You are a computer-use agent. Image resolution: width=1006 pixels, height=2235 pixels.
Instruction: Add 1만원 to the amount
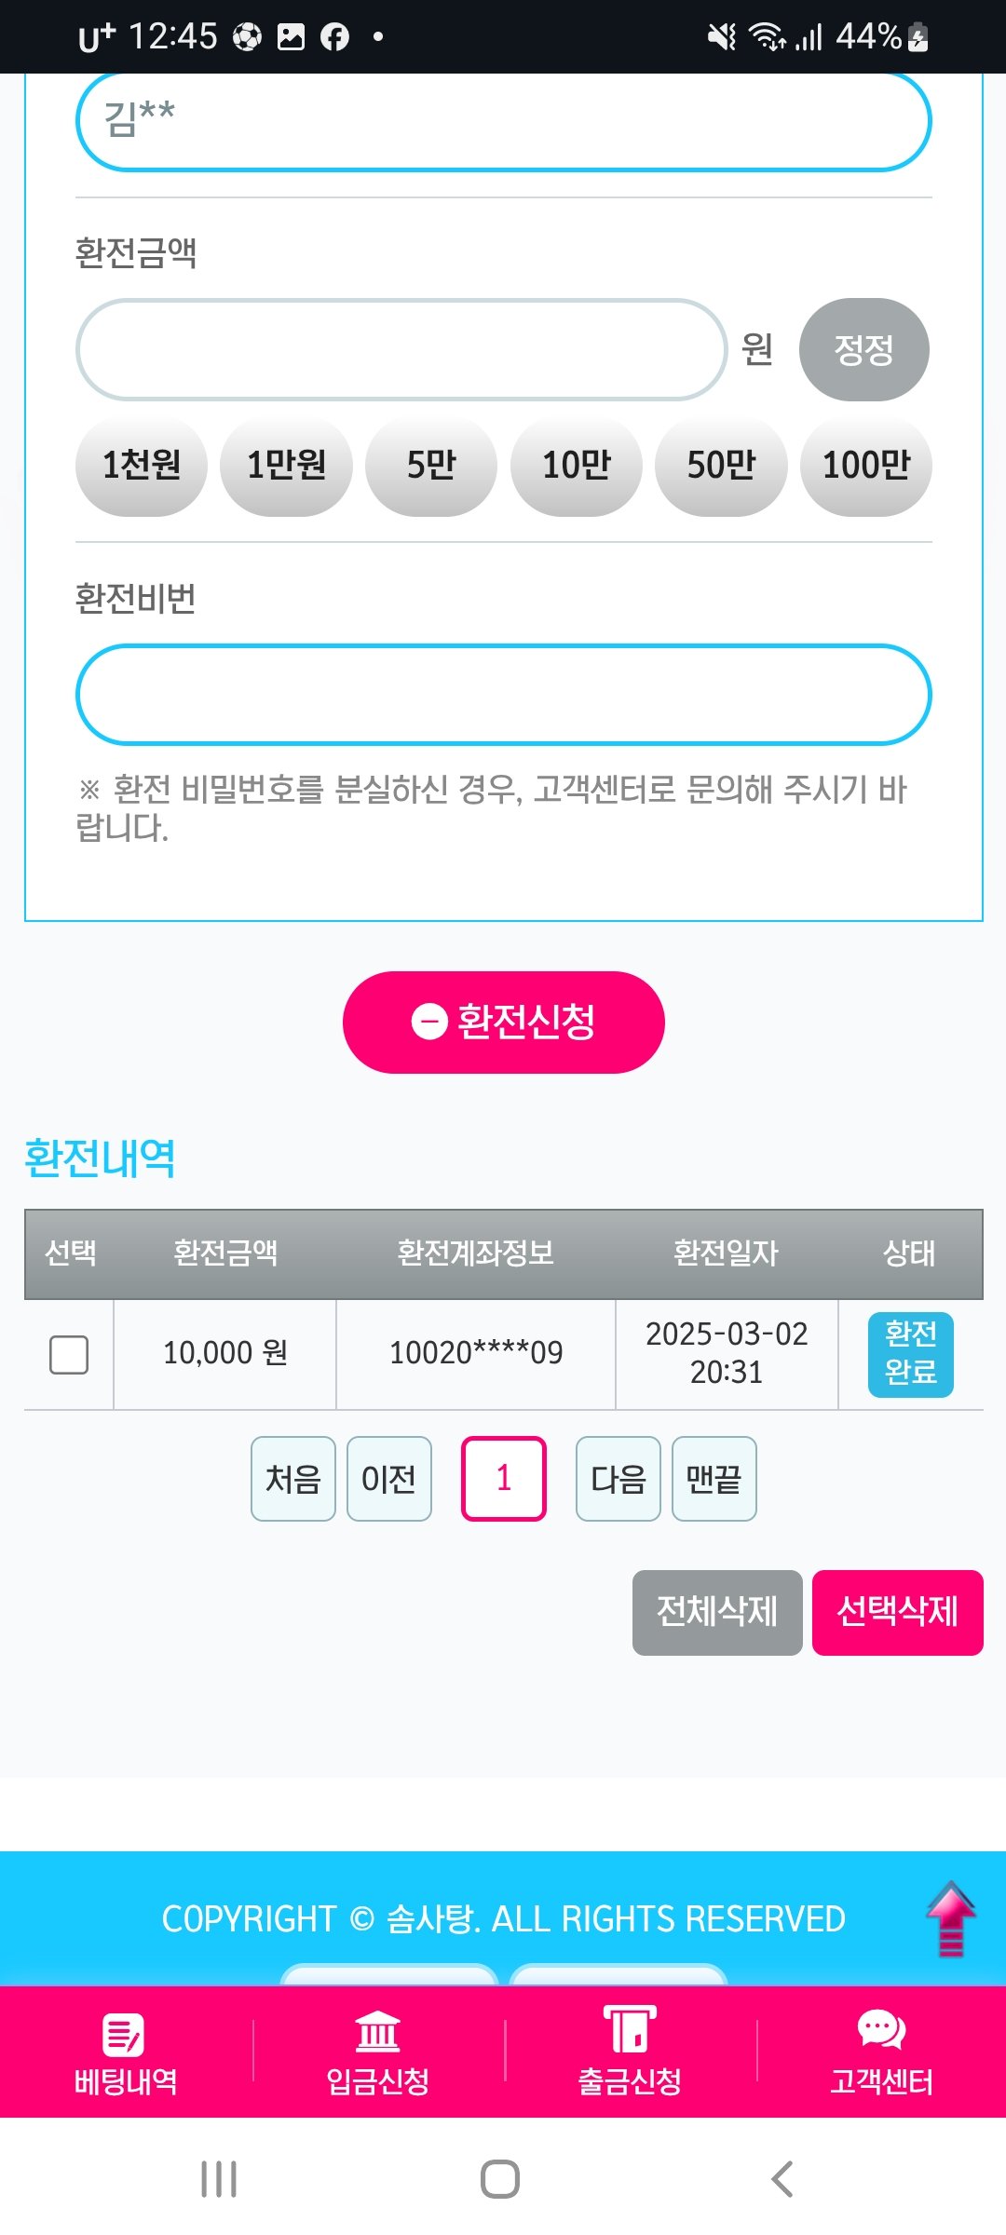coord(286,466)
